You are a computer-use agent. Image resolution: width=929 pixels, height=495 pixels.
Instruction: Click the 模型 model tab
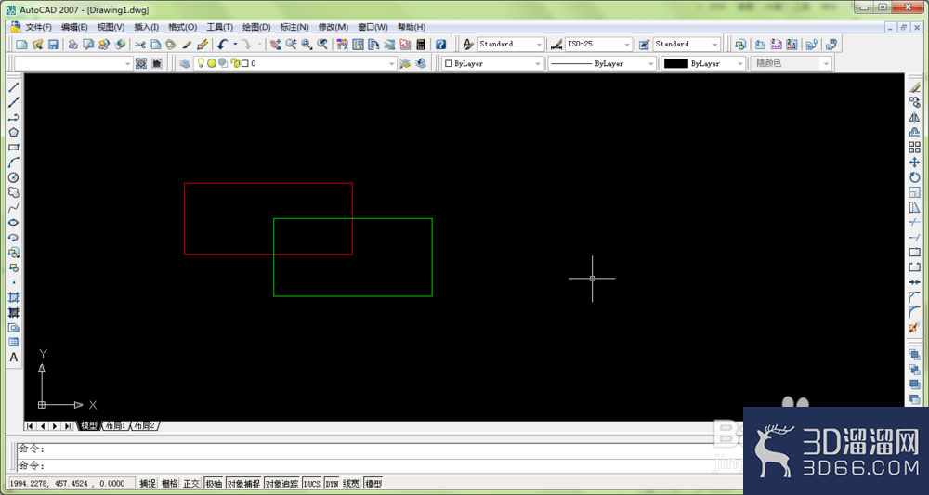(89, 425)
